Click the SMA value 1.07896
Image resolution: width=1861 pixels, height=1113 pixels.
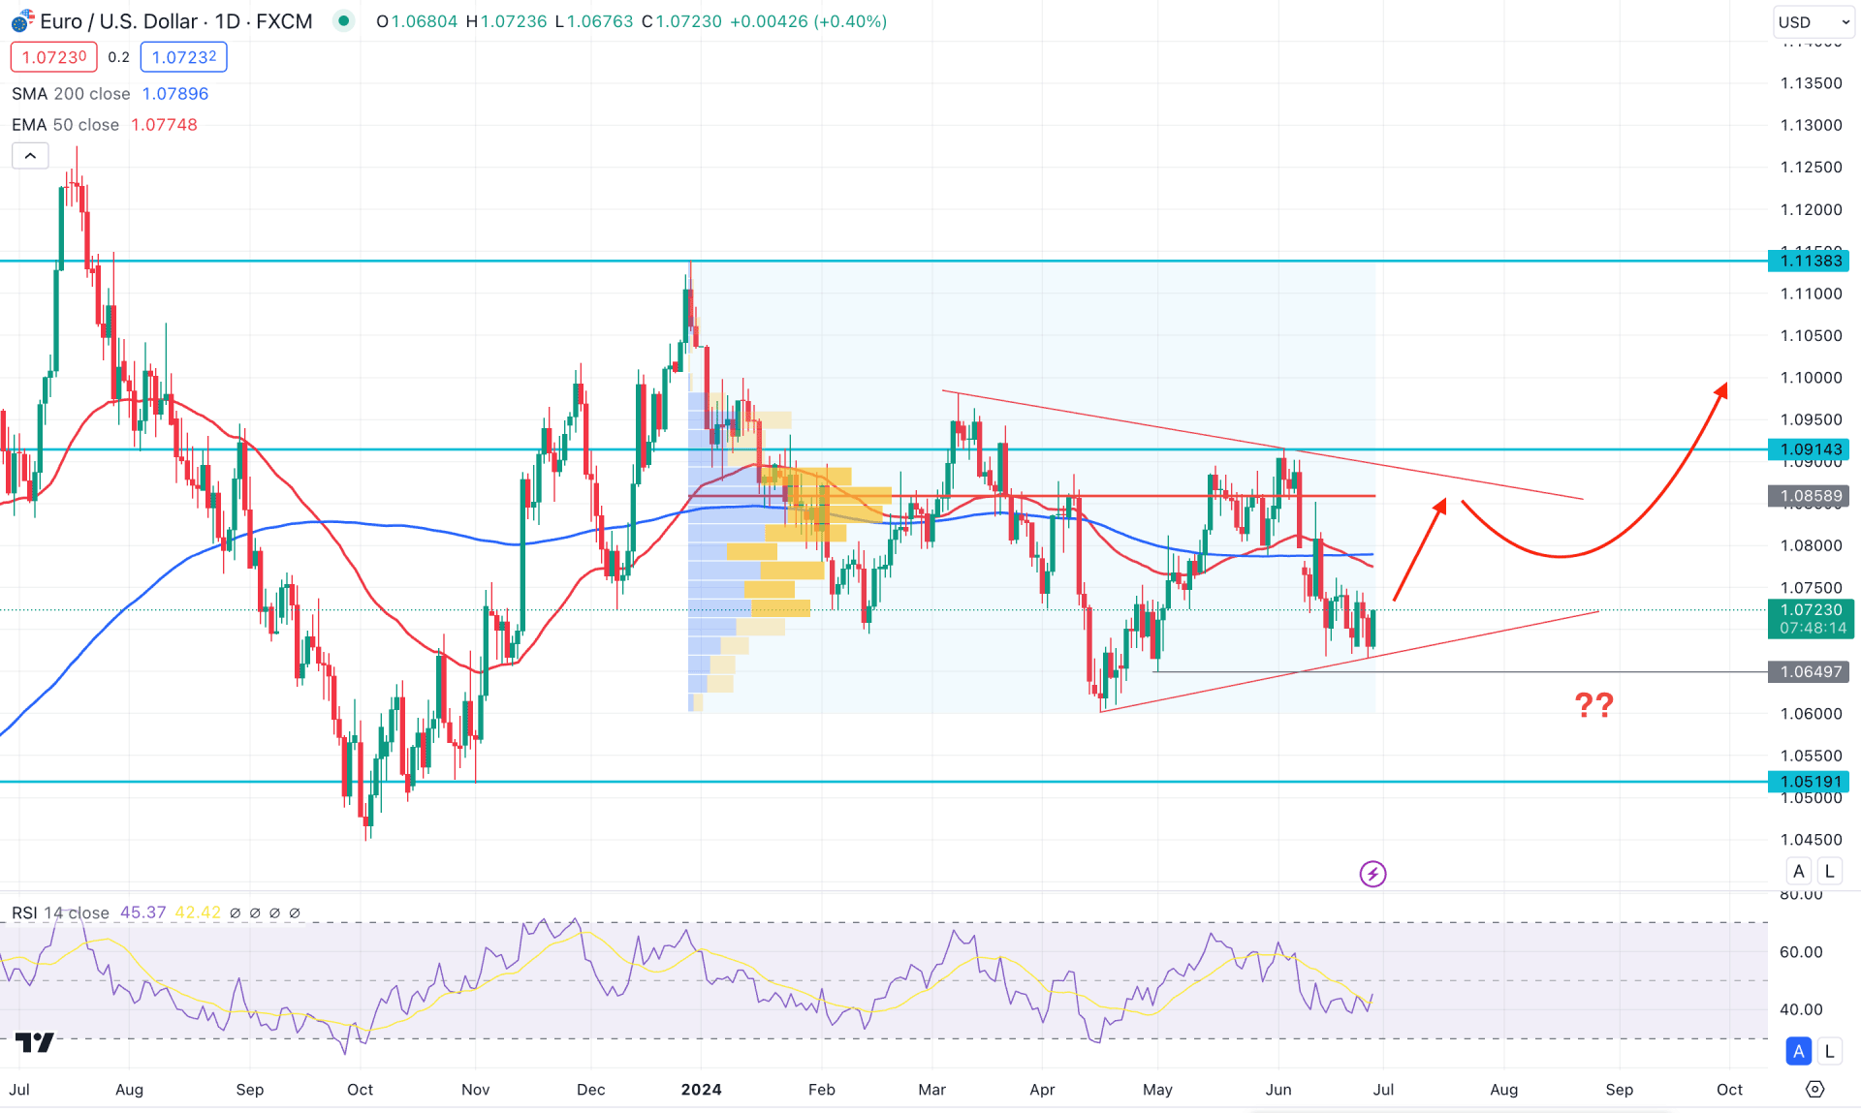(x=175, y=94)
